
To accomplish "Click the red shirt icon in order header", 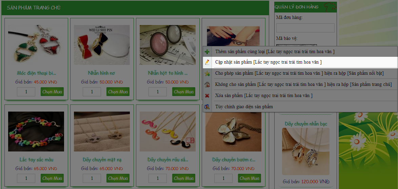I will [330, 7].
